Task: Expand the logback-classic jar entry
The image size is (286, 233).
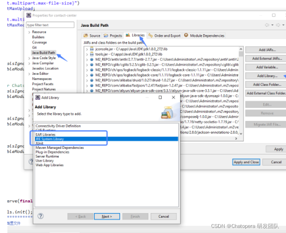Action: (87, 70)
